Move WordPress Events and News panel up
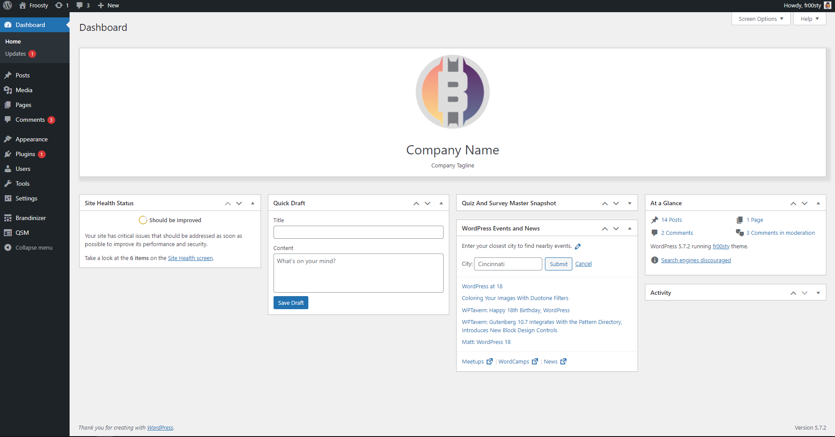 [x=605, y=229]
